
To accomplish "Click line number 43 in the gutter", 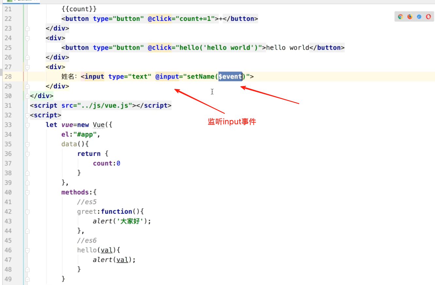I will click(x=8, y=221).
